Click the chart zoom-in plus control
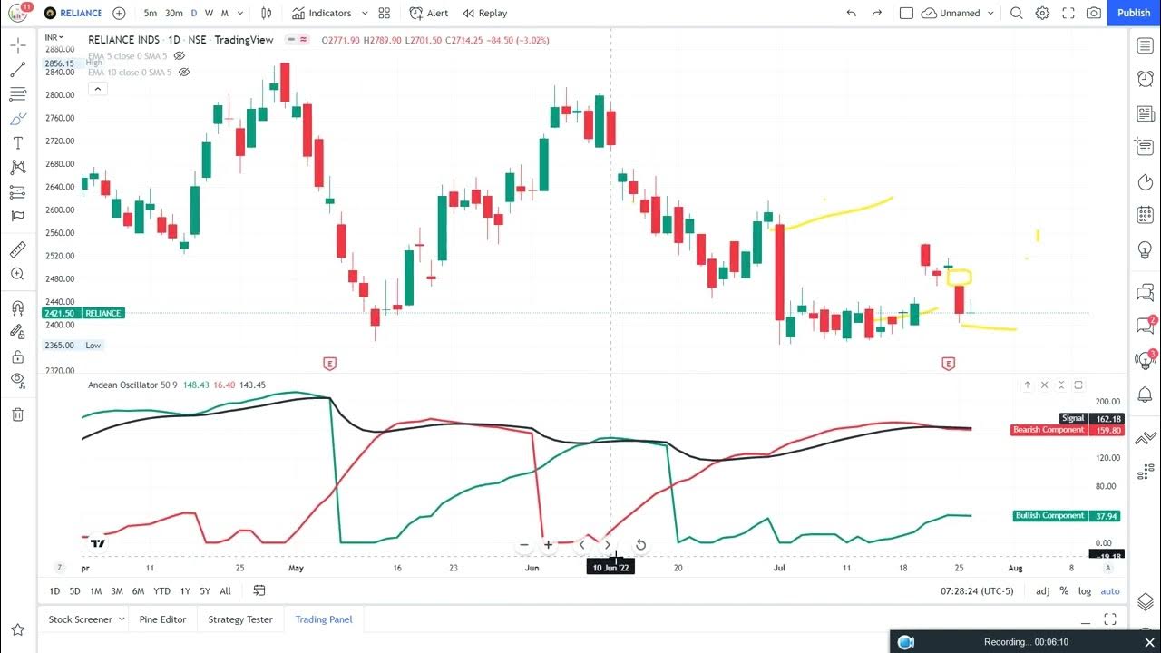 pos(548,545)
